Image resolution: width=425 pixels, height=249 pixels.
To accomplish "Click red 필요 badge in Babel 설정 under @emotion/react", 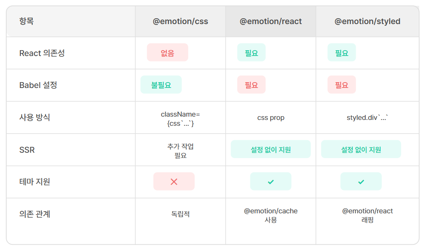I will [251, 85].
